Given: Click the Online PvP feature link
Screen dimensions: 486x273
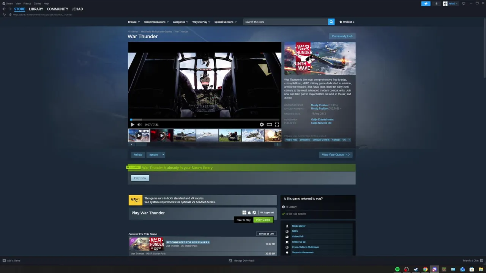Looking at the screenshot, I should [298, 237].
